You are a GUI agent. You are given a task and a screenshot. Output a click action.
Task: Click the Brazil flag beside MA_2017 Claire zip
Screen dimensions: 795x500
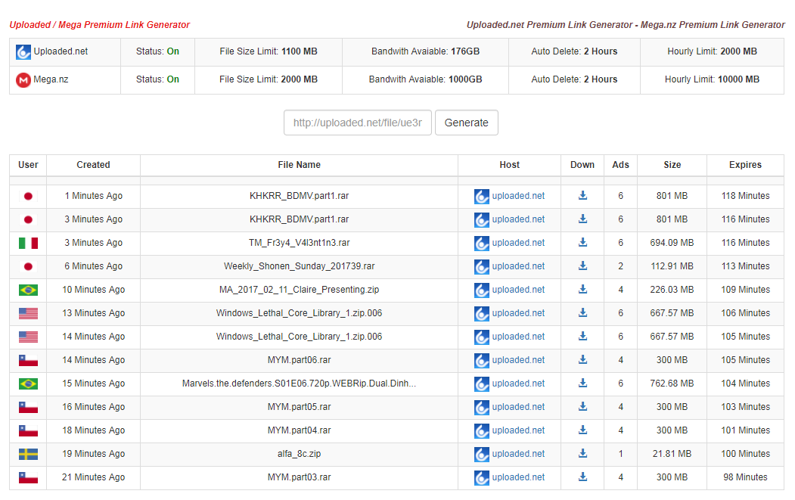28,289
